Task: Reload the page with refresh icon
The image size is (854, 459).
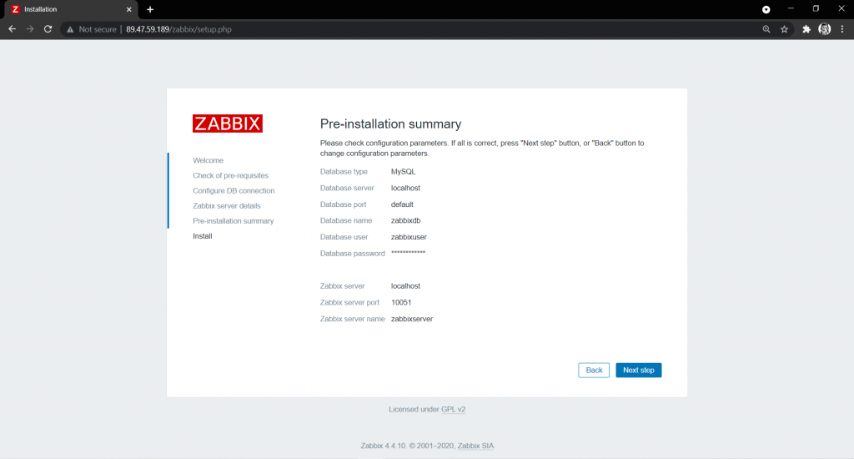Action: [48, 29]
